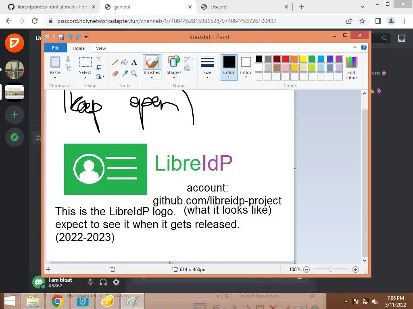Select the Text tool in Paint
Screen dimensions: 413x309
(134, 62)
